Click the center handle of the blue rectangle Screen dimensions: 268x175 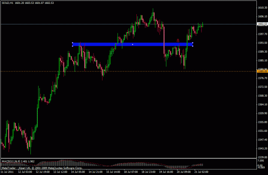[132, 44]
